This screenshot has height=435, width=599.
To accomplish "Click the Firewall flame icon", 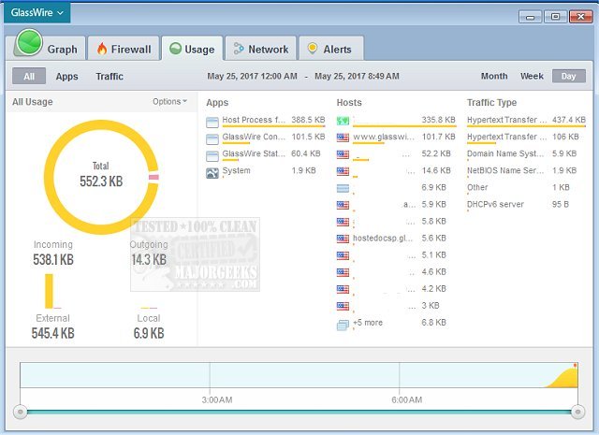I will coord(102,49).
